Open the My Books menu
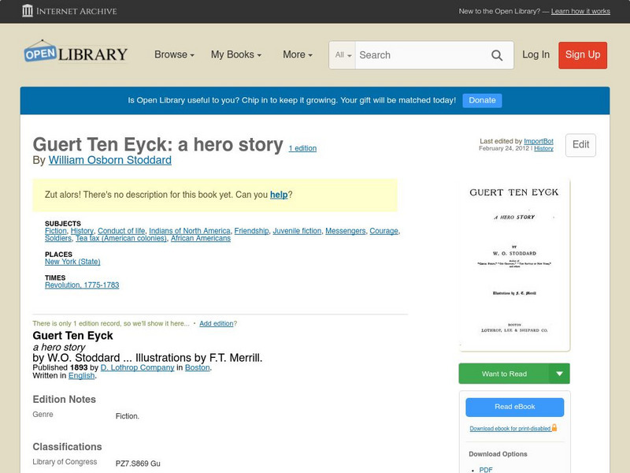The width and height of the screenshot is (630, 473). click(236, 55)
